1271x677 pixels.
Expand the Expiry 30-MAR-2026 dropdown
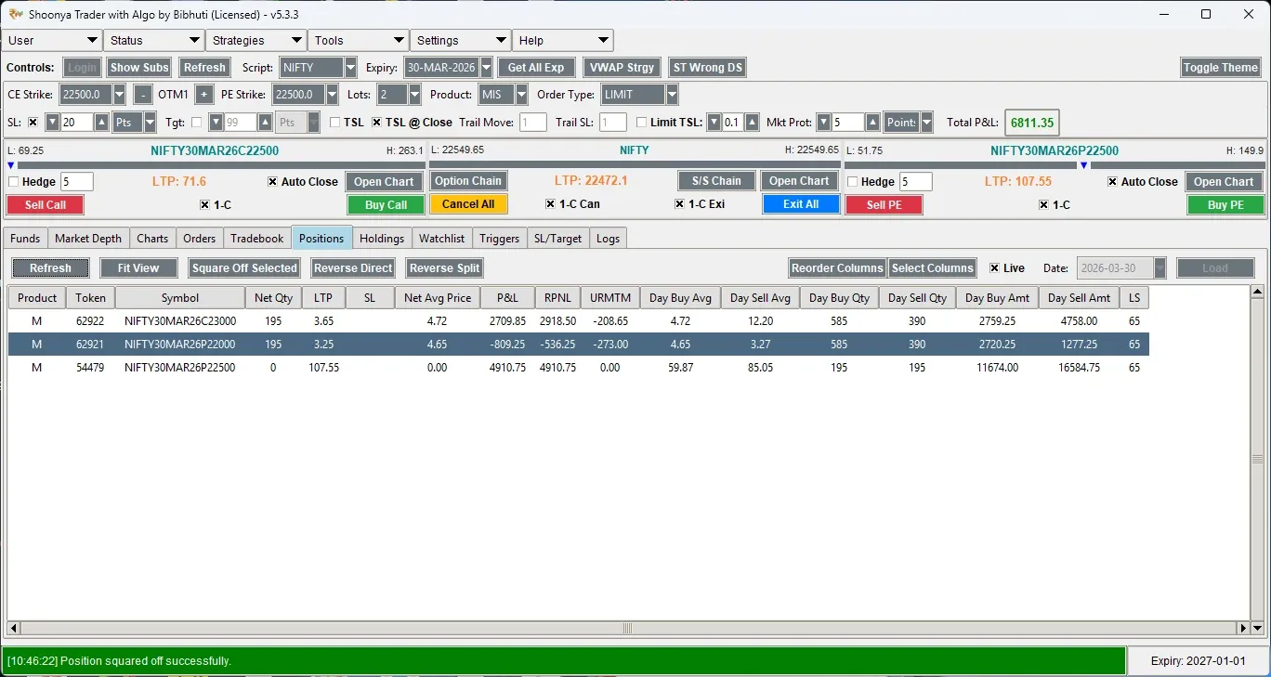click(486, 68)
